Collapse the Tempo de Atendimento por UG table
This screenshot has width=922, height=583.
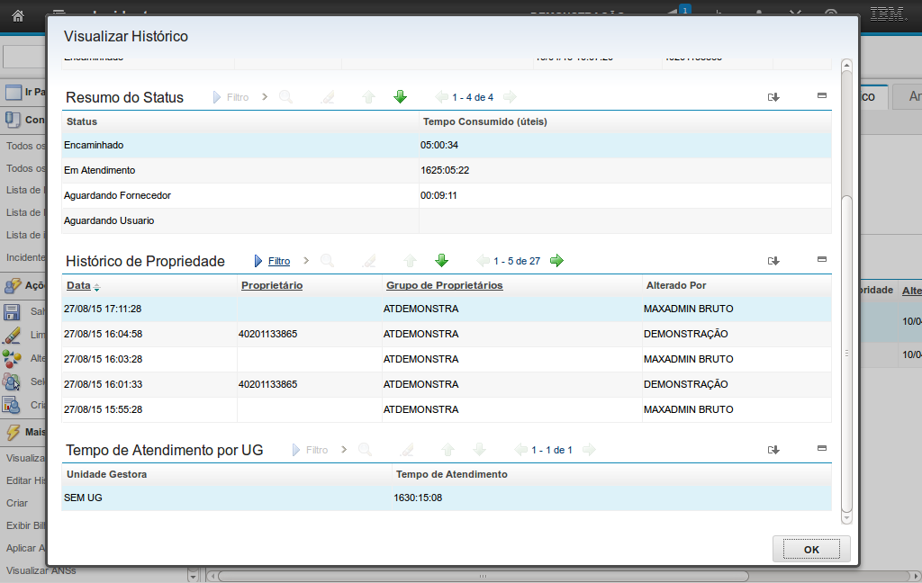point(821,448)
